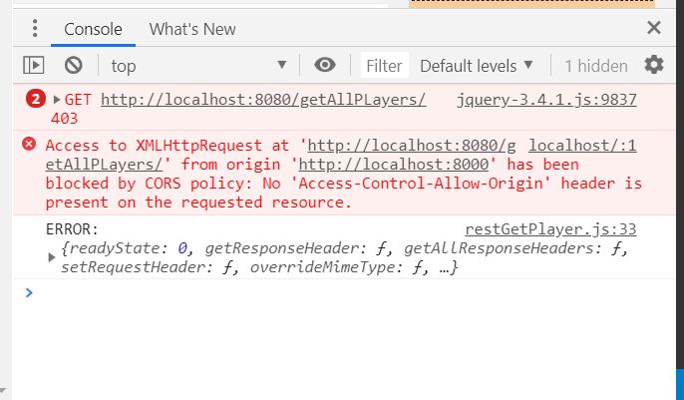The image size is (684, 400).
Task: Show the console sidebar panel
Action: pos(33,66)
